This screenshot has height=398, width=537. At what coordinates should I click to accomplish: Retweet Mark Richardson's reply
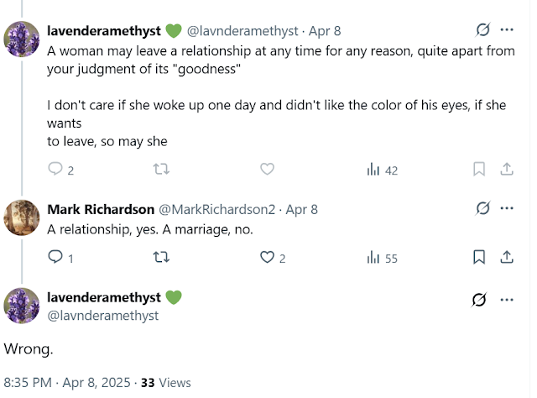coord(161,257)
